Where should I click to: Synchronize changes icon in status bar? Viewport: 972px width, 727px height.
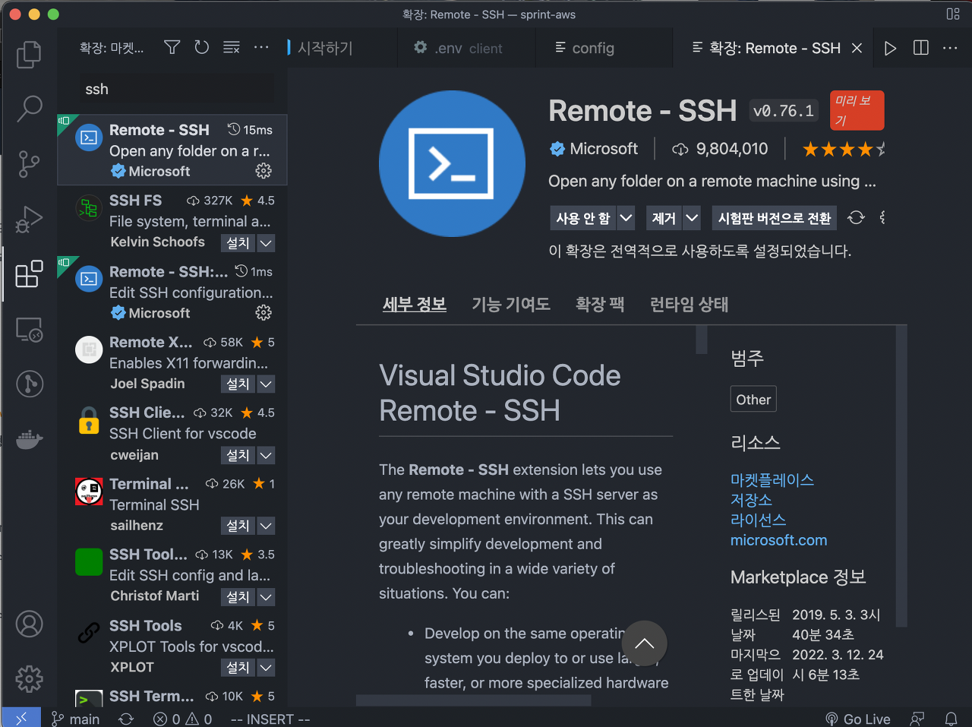tap(126, 719)
